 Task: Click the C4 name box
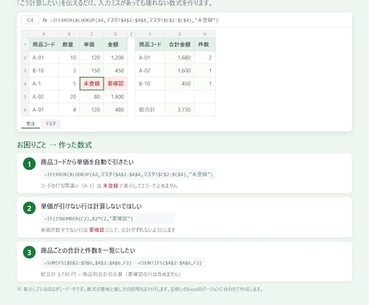point(30,20)
